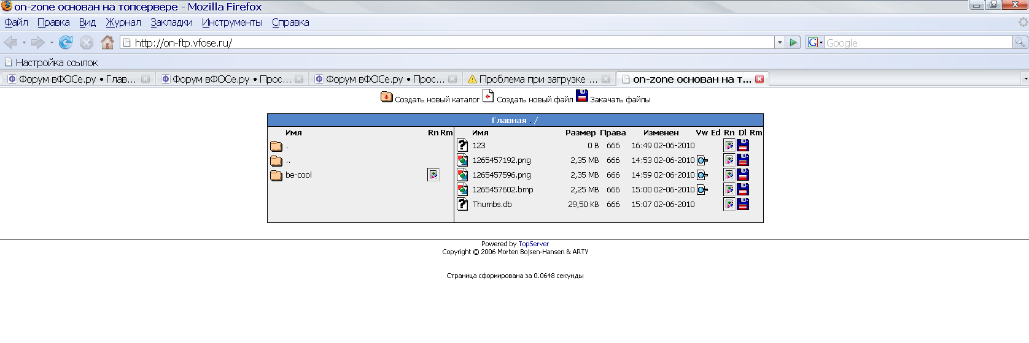Click the Home icon in navigation toolbar
The height and width of the screenshot is (343, 1029).
(107, 42)
